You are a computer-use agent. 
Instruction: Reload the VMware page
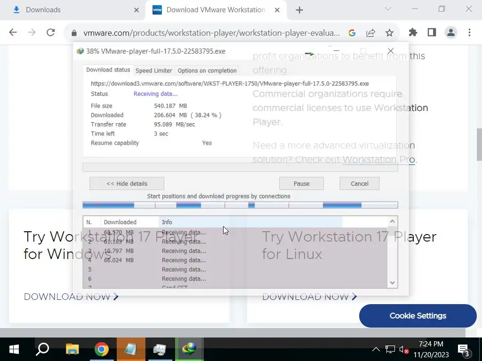click(51, 32)
